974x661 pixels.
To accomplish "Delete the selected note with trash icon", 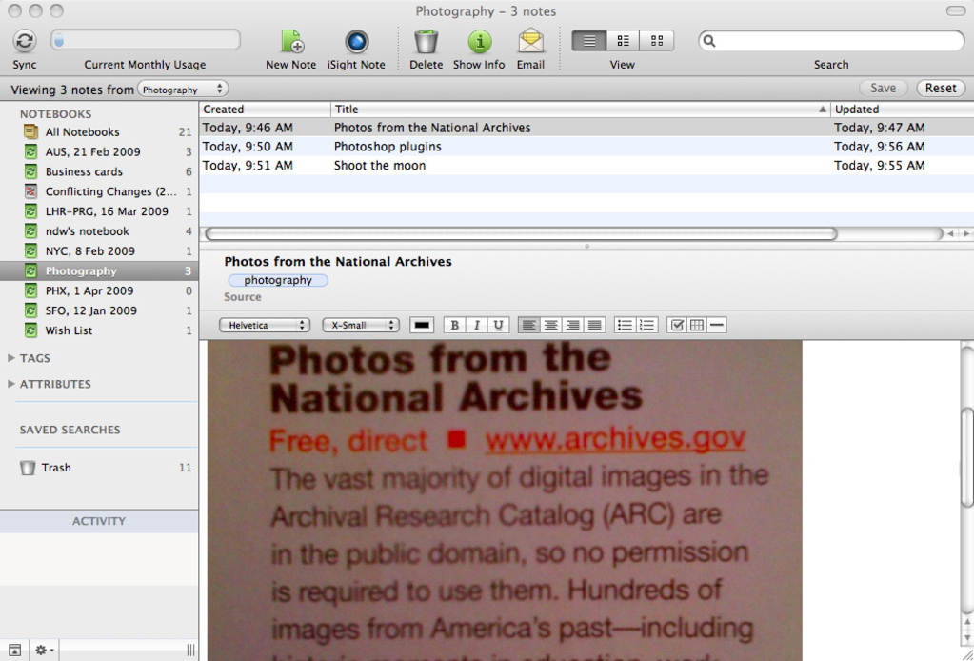I will [x=427, y=42].
